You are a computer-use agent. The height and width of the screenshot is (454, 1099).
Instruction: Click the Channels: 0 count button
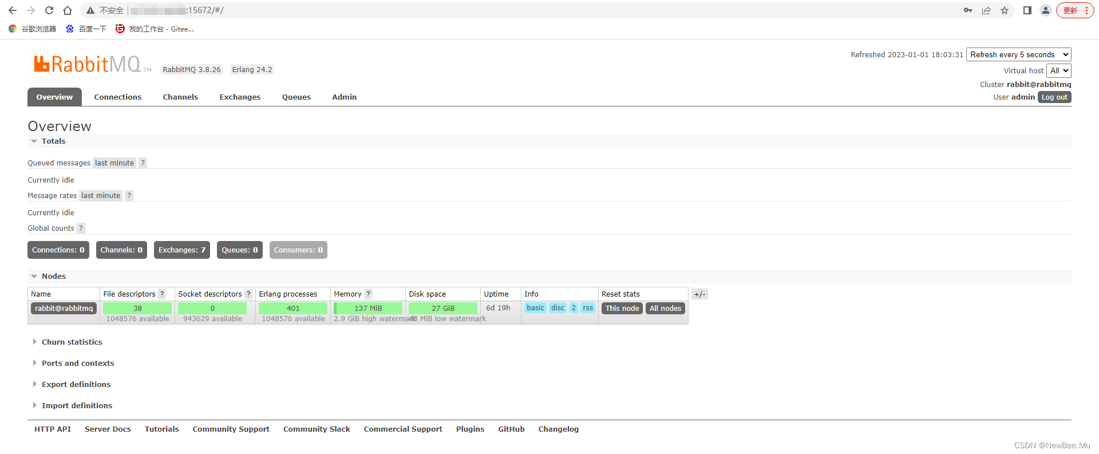(121, 250)
